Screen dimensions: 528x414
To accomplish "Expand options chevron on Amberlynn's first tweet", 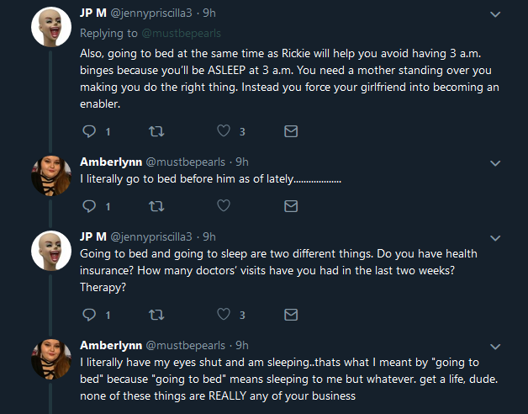I will click(x=495, y=163).
